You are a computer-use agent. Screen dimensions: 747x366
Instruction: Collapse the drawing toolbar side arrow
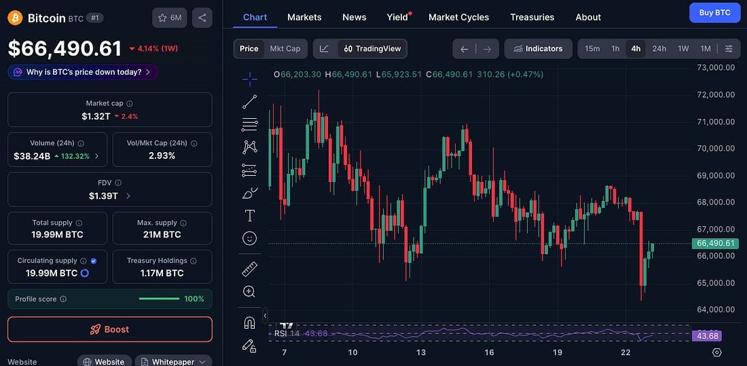(265, 315)
